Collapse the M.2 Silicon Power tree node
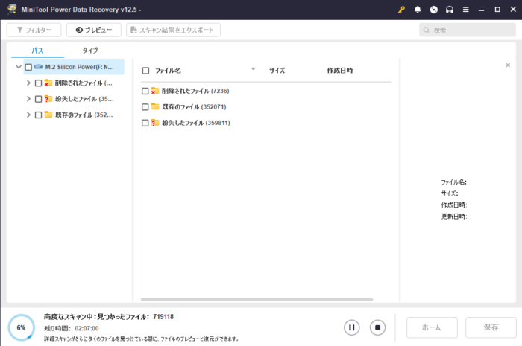Screen dimensions: 522x346 click(19, 67)
